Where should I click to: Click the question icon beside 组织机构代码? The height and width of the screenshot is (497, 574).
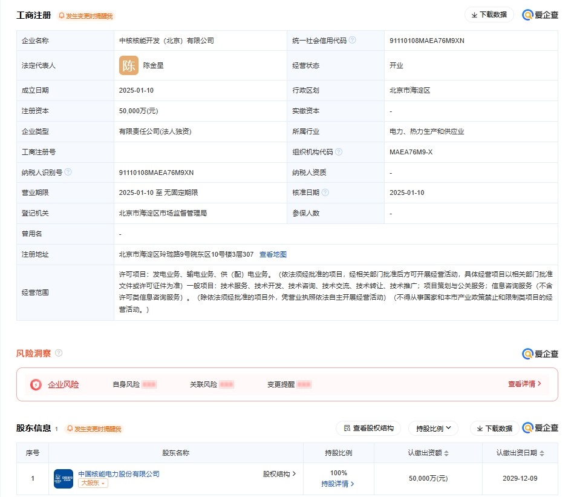point(339,152)
